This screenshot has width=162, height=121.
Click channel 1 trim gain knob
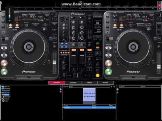point(74,22)
